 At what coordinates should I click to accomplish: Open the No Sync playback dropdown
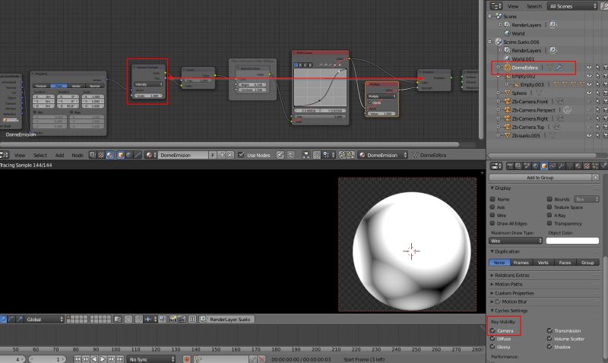(151, 359)
